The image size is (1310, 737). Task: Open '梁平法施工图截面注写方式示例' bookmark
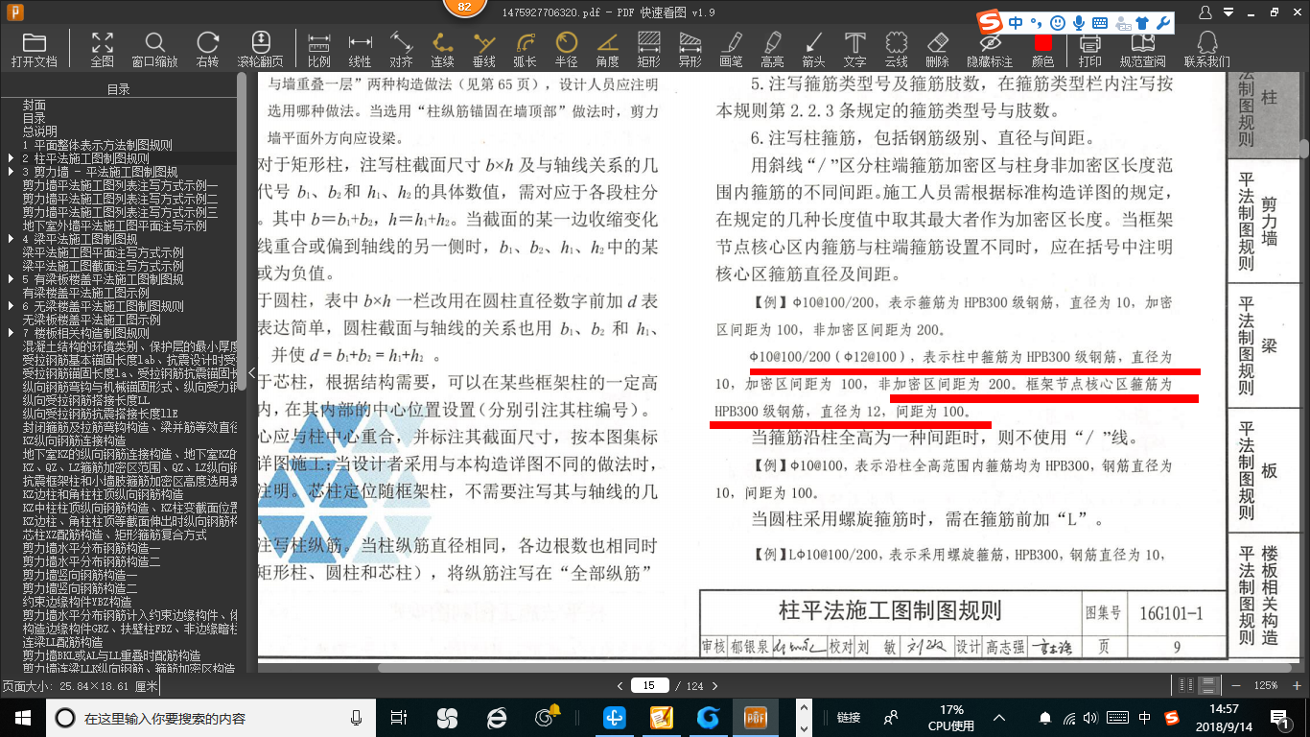click(104, 266)
